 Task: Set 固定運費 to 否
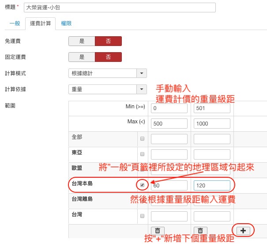coord(108,57)
